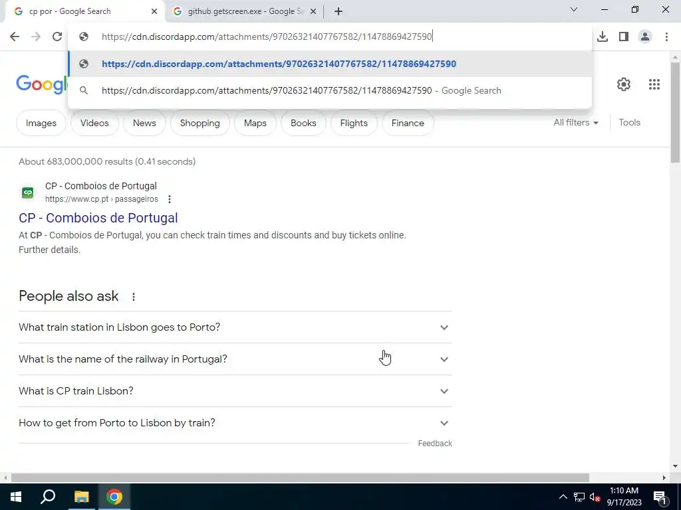Open File Explorer from taskbar

pos(81,497)
